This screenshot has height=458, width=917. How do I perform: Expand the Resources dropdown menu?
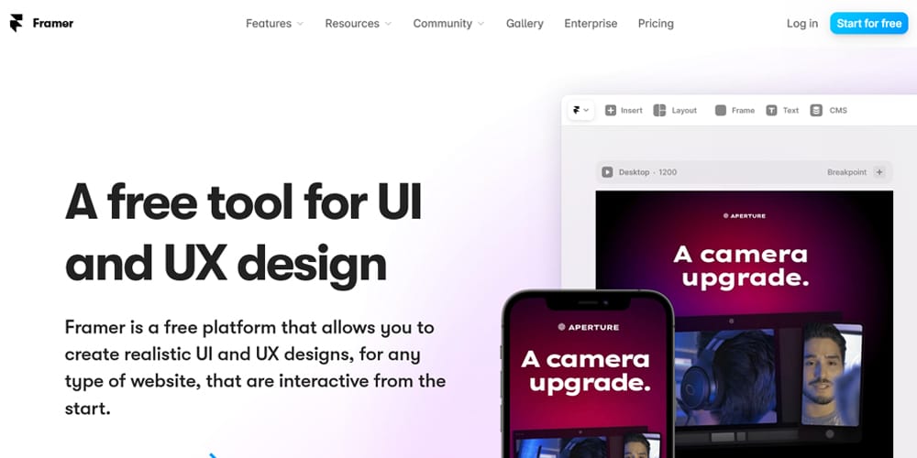pyautogui.click(x=358, y=24)
